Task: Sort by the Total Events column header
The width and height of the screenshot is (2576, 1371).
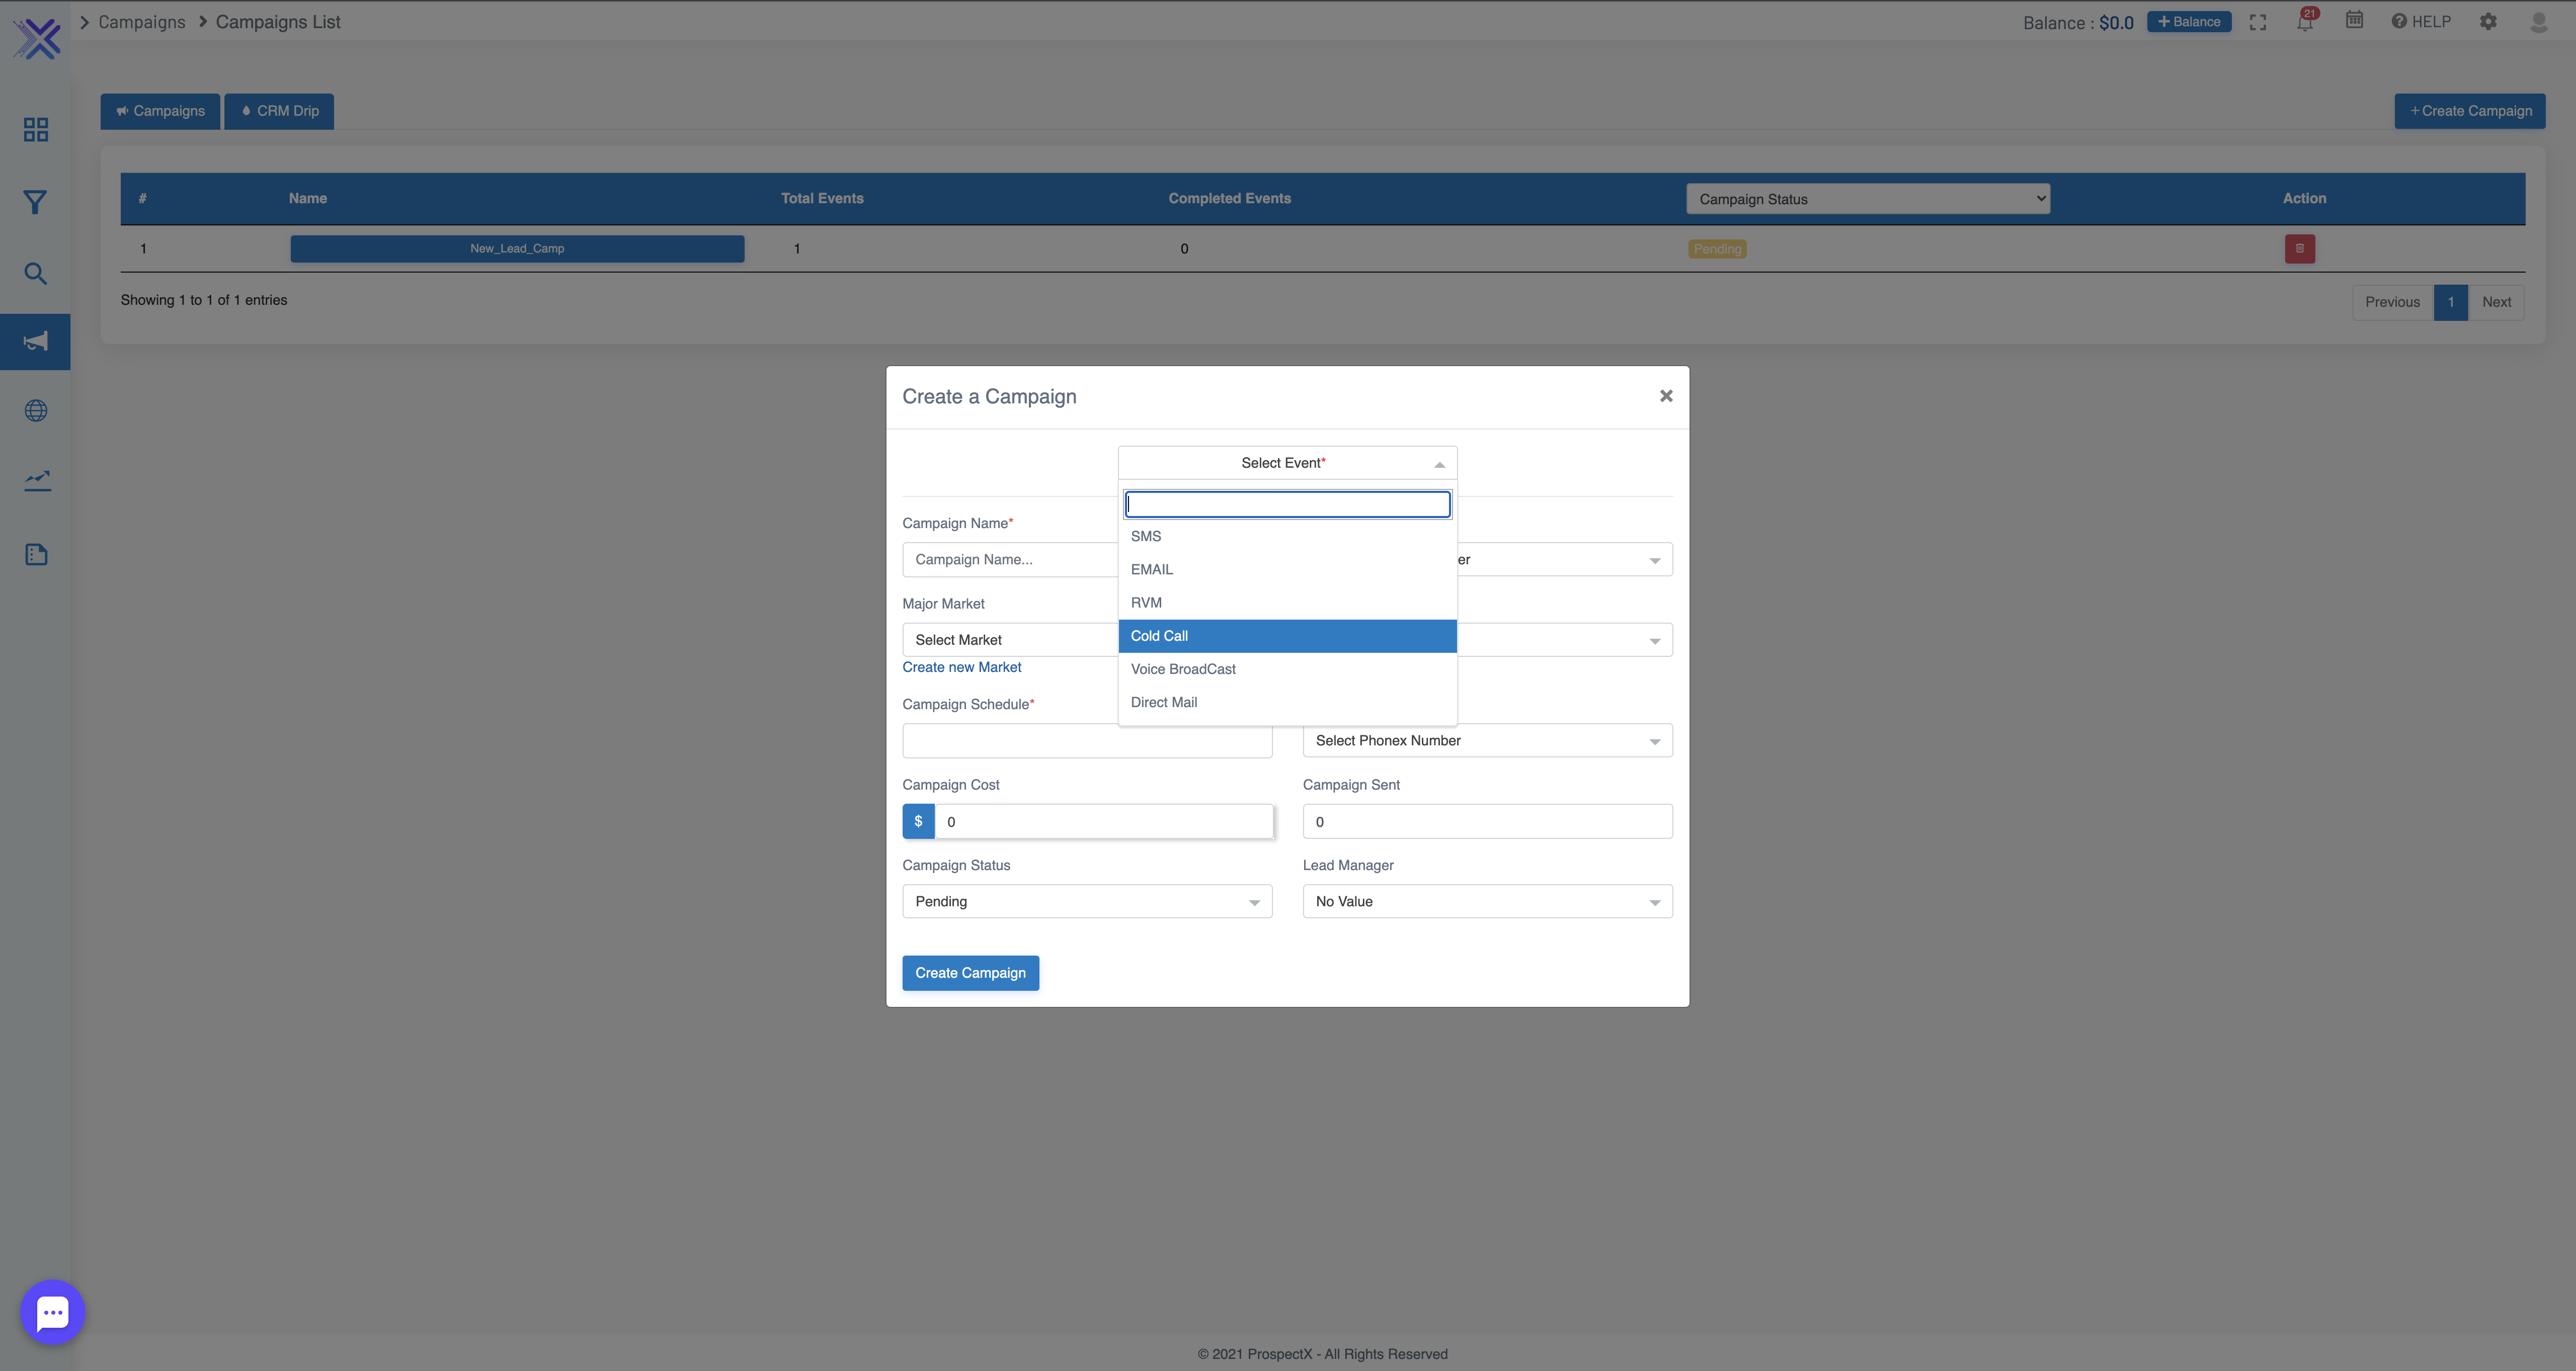Action: (x=822, y=199)
